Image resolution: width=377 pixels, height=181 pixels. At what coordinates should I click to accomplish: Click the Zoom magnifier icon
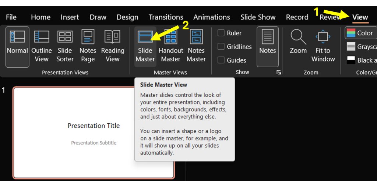click(x=298, y=37)
